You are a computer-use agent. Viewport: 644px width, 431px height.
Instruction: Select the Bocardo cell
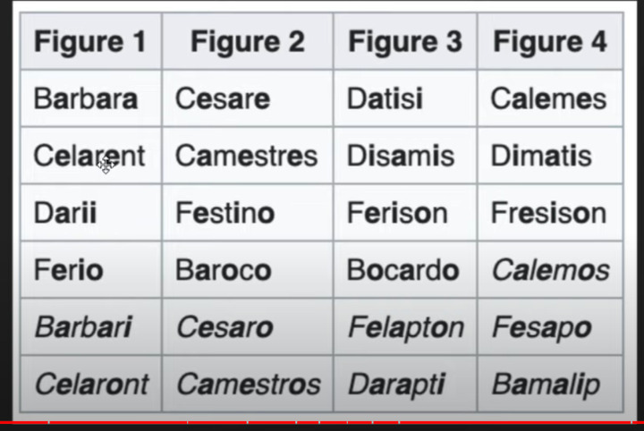point(402,270)
